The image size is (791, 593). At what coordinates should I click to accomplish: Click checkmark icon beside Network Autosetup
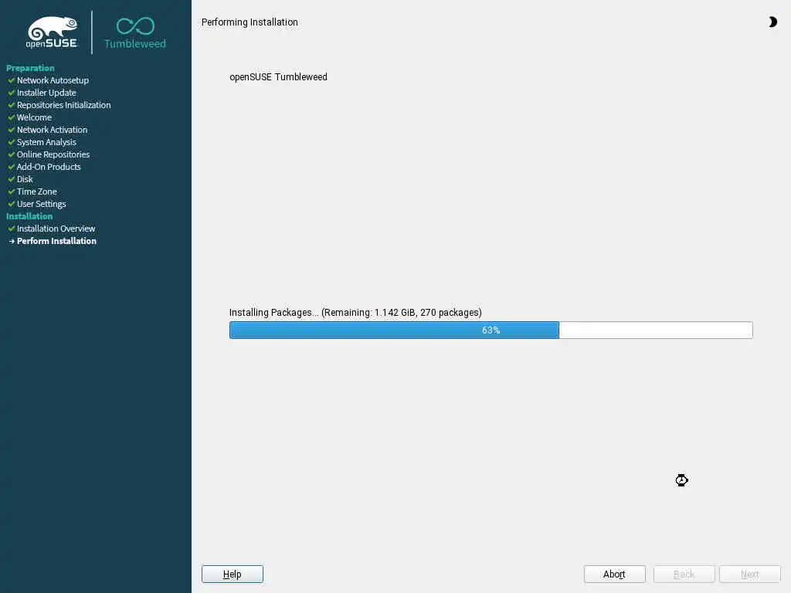(11, 80)
